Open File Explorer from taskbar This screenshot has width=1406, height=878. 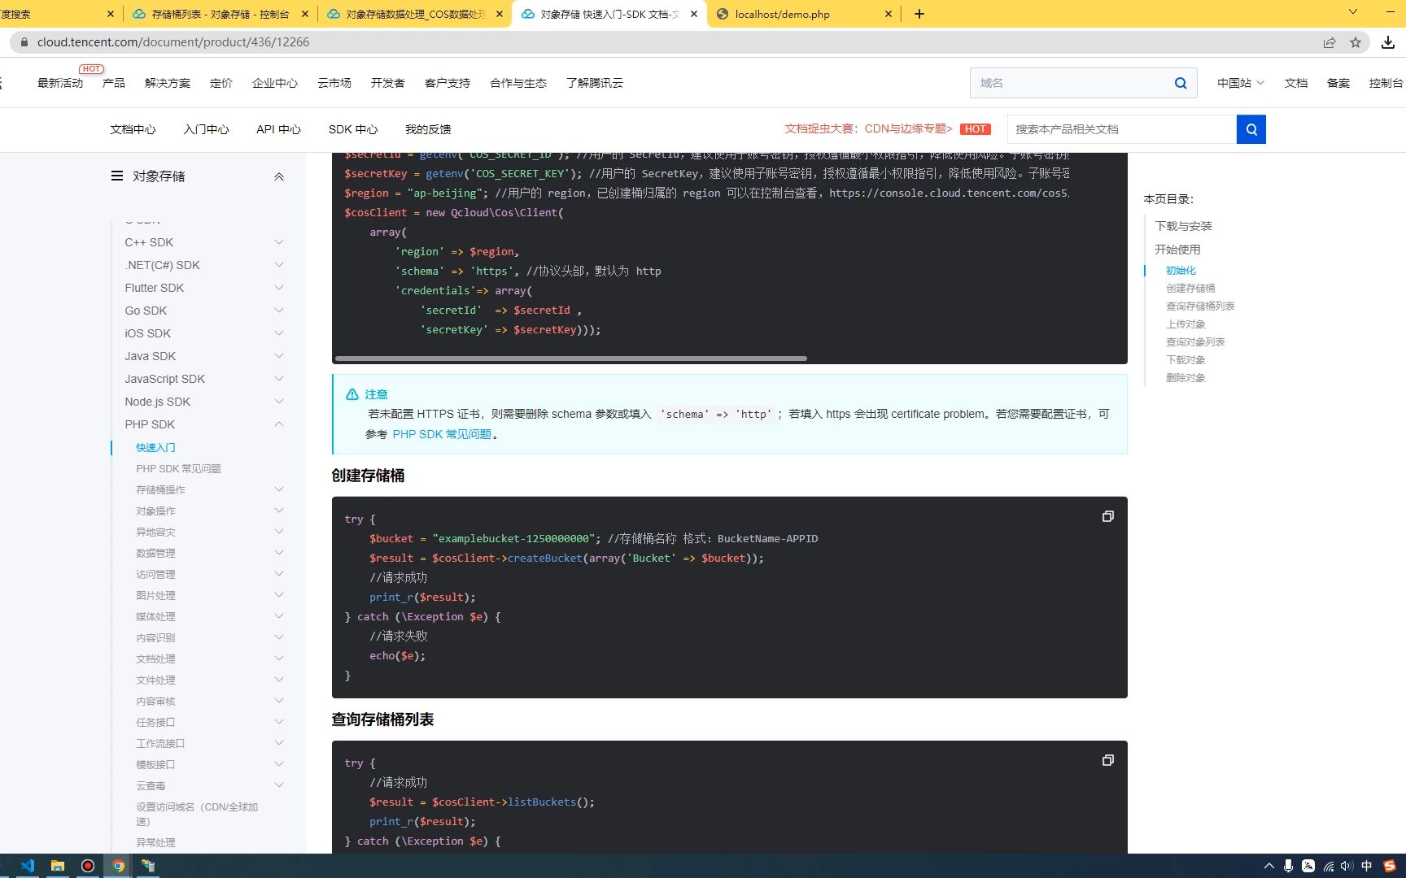pyautogui.click(x=58, y=866)
